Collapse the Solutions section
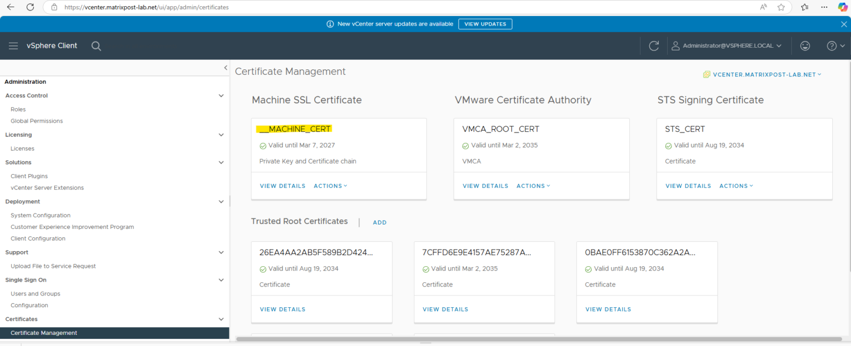851x346 pixels. 221,162
